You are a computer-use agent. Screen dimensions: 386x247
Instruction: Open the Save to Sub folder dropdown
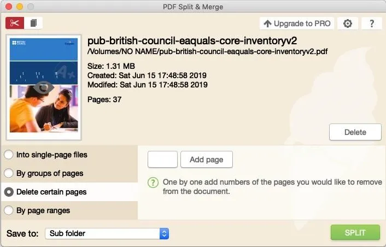(107, 233)
